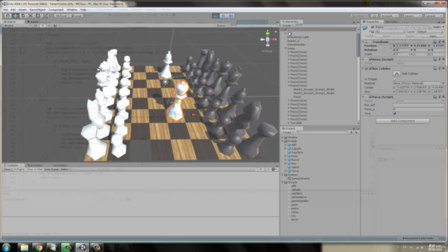This screenshot has height=252, width=448.
Task: Click the prefab Select button
Action: (x=387, y=36)
